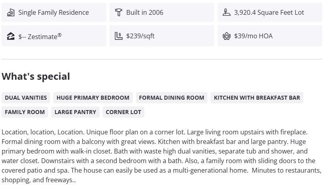Click the Single Family Residence building icon
Screen dimensions: 329x189
(x=11, y=12)
